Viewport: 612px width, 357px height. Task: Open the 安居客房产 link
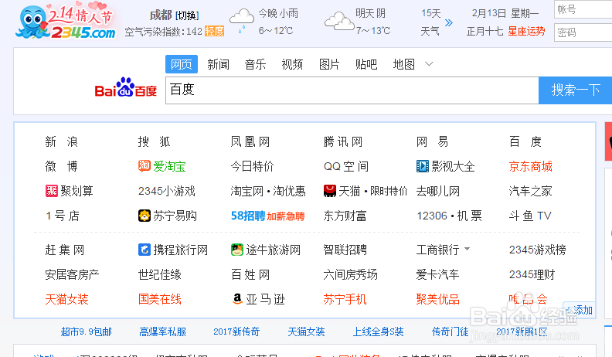[72, 274]
